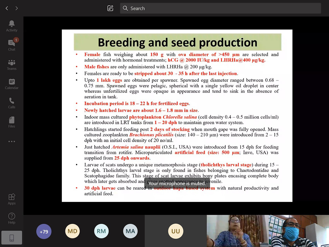Click the red text '30 dph larvae'

point(100,188)
